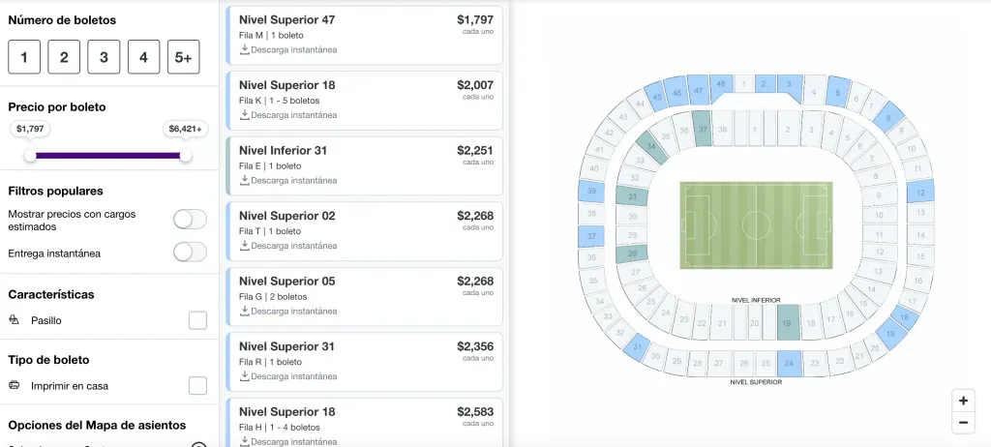Enable Mostrar precios con cargos estimados toggle

(190, 220)
